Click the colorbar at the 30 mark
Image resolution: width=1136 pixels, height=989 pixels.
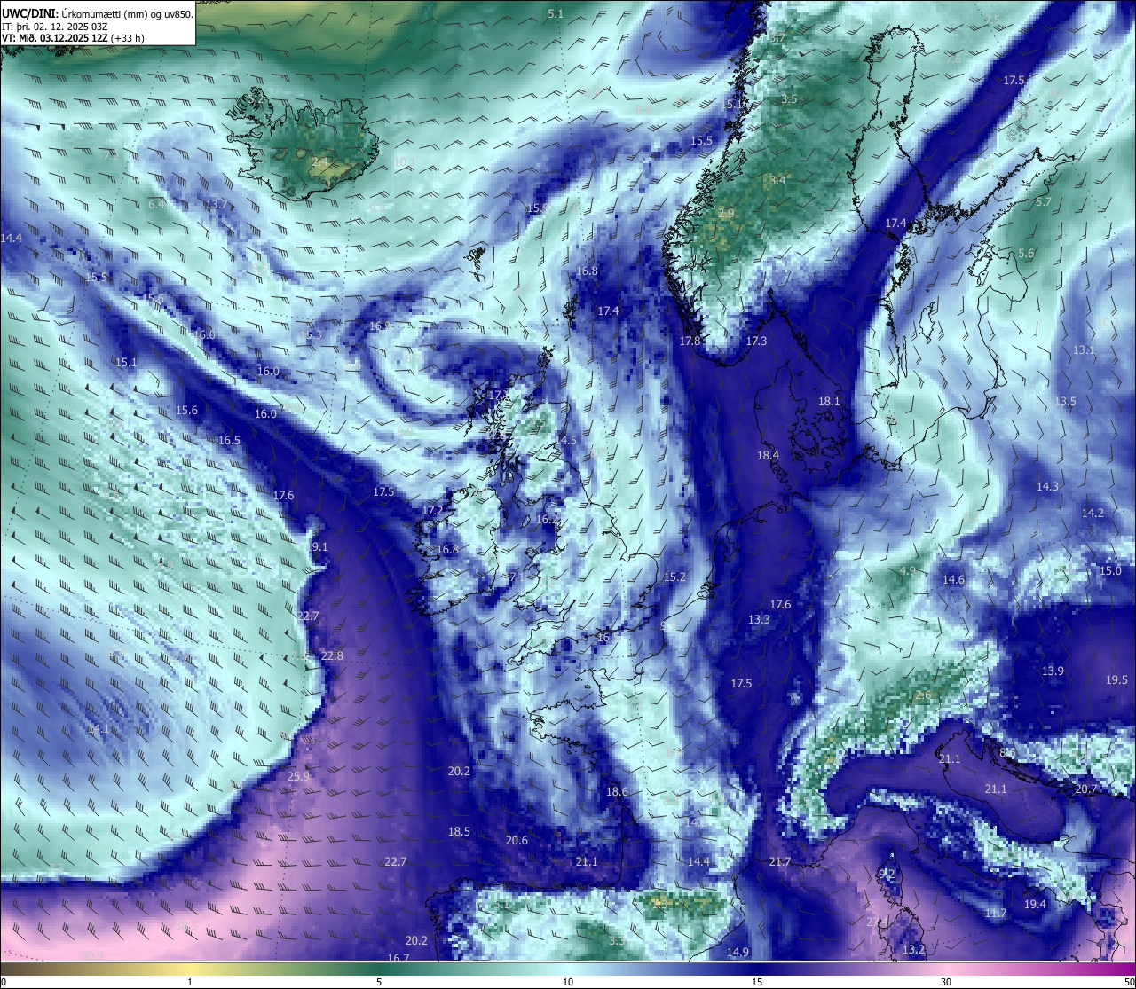946,969
